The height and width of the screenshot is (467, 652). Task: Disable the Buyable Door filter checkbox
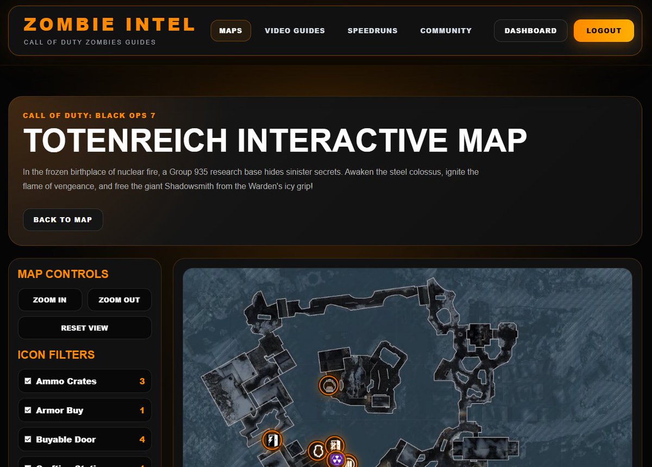pos(28,439)
